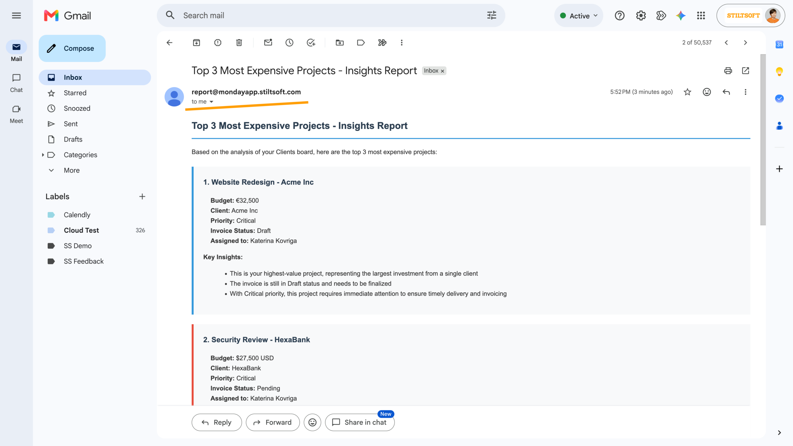Star this message
Viewport: 793px width, 446px height.
(687, 92)
